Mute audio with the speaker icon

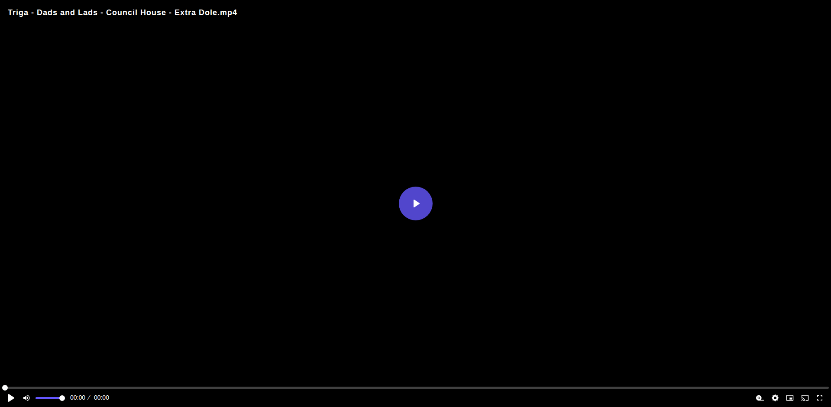pos(26,398)
